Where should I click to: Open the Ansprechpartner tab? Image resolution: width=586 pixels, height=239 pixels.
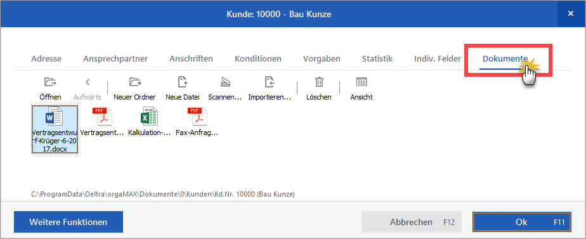pyautogui.click(x=115, y=58)
